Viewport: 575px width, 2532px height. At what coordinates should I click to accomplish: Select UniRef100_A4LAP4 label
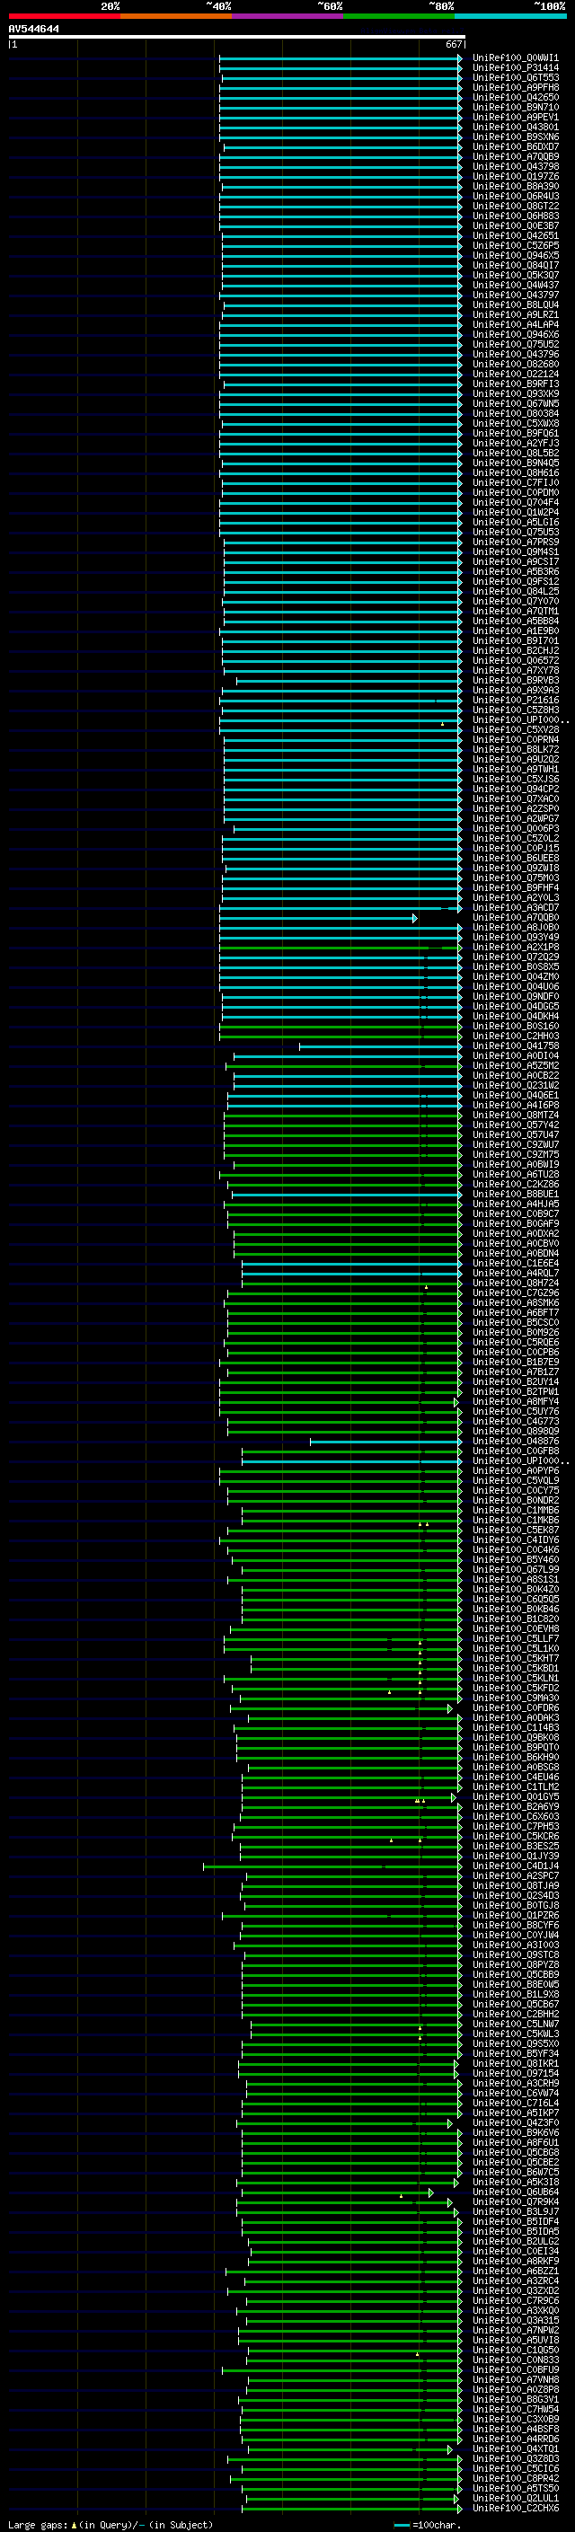(x=516, y=324)
